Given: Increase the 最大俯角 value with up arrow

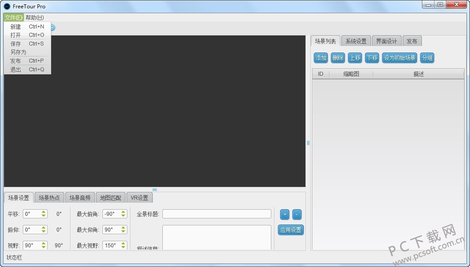Looking at the screenshot, I should (123, 212).
